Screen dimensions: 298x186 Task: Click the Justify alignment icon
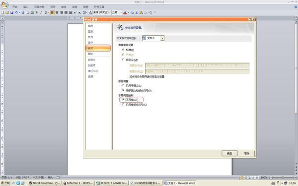(66, 13)
